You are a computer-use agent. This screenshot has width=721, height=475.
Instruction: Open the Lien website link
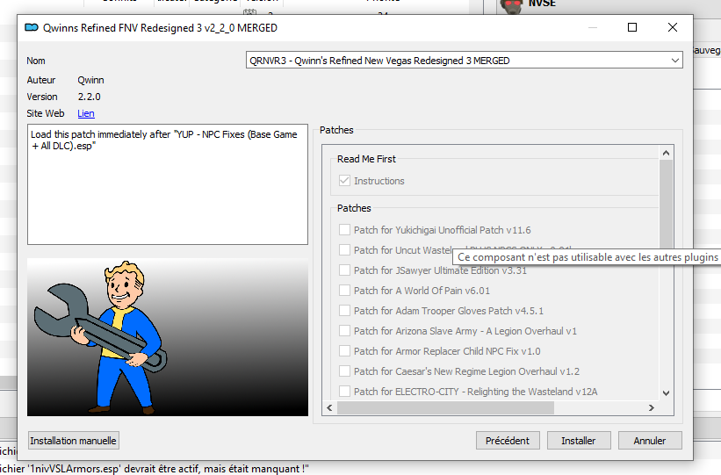85,113
